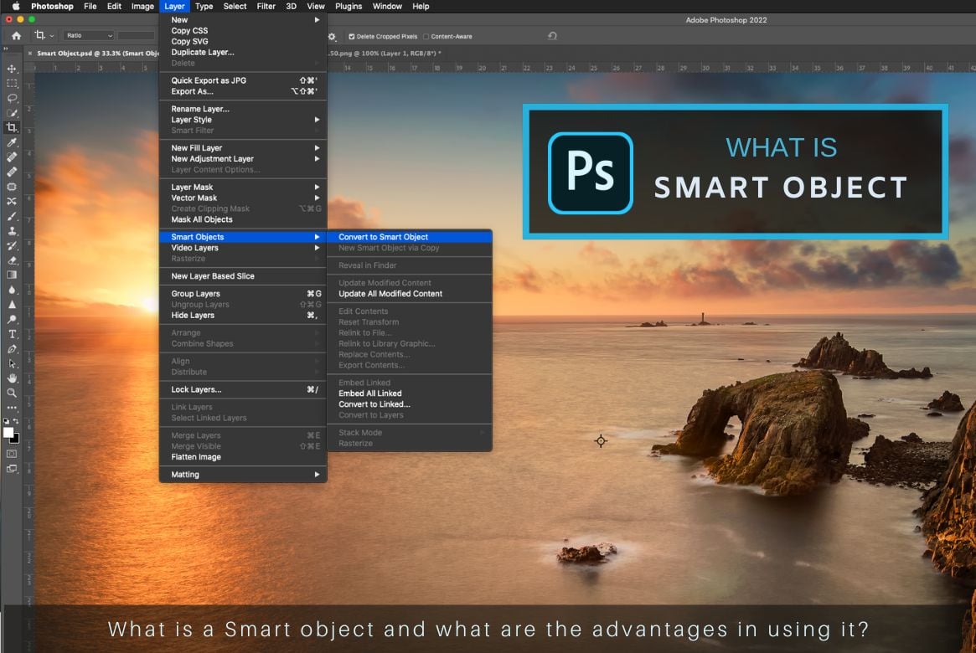Open the Filter menu

coord(266,6)
